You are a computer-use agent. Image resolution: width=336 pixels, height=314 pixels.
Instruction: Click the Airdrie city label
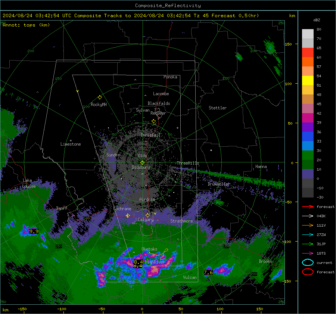147,199
